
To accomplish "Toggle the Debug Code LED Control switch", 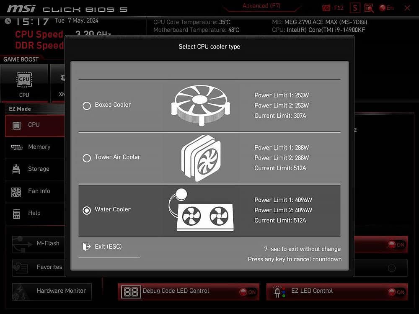I will click(248, 292).
